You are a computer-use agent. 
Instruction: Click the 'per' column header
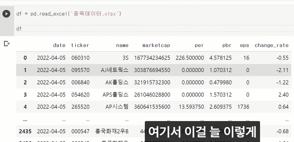(199, 45)
